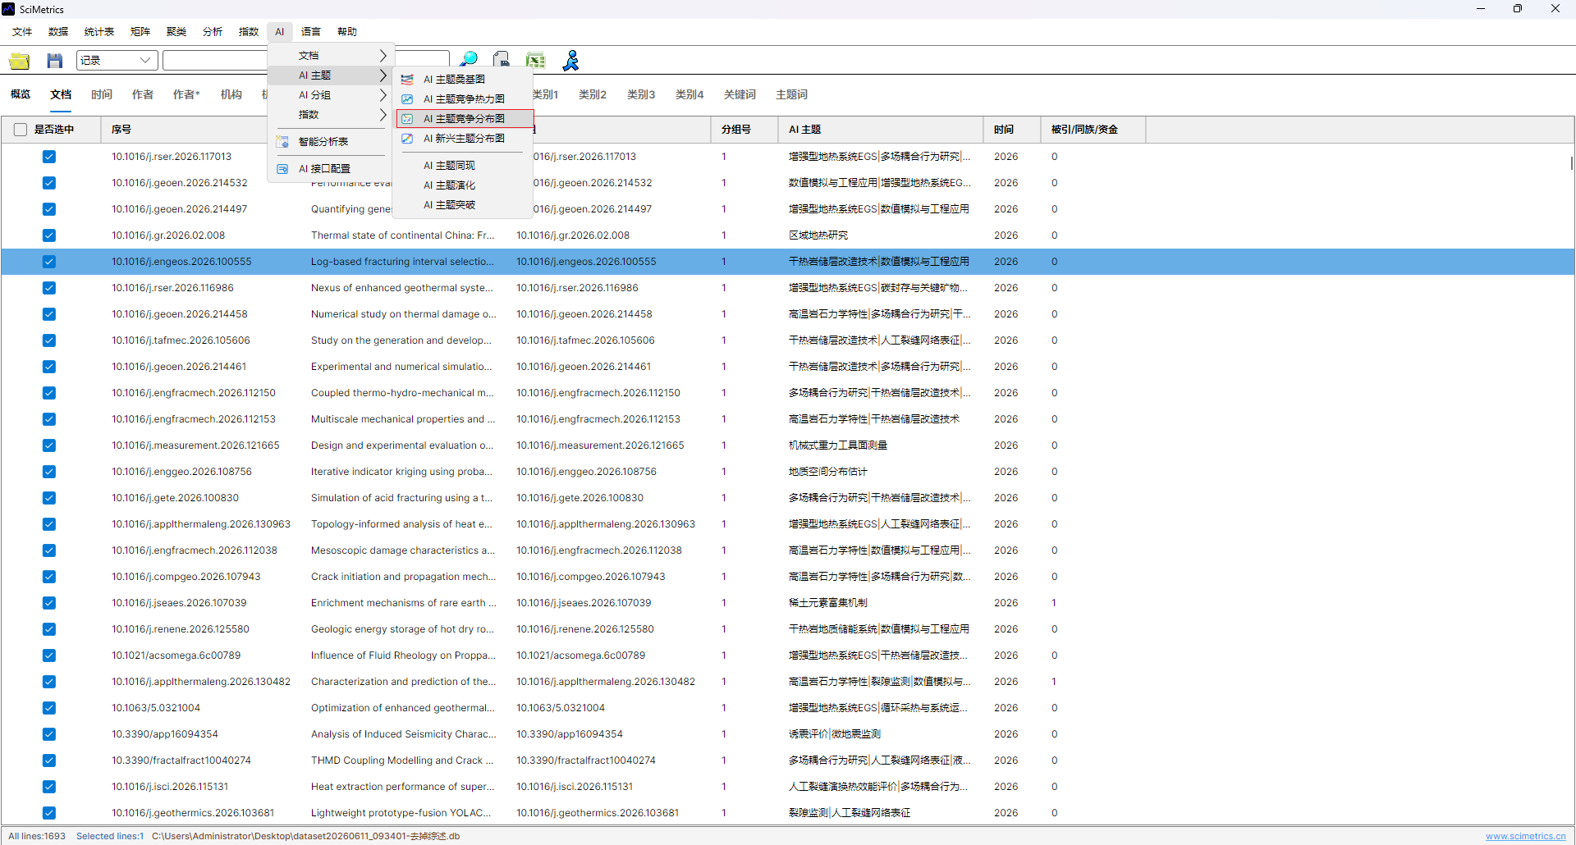Click the icon beside AI 主题桑基图
This screenshot has height=845, width=1576.
(x=407, y=80)
